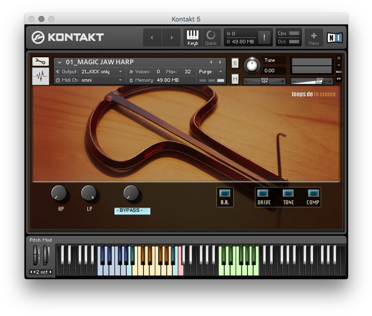Click the LP filter knob

[89, 193]
